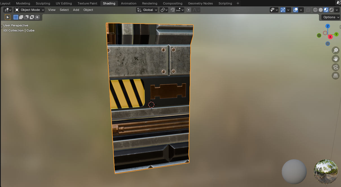Switch to the UV Editing workspace tab
This screenshot has width=341, height=187.
click(x=64, y=3)
